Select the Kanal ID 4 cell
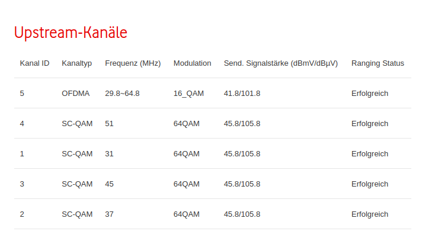The height and width of the screenshot is (244, 435). click(22, 124)
